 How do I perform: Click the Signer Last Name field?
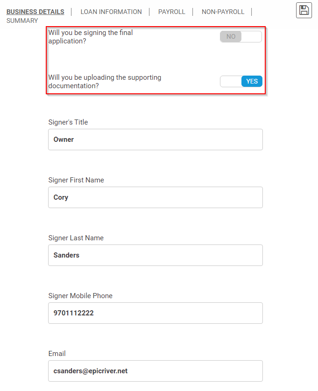(155, 255)
